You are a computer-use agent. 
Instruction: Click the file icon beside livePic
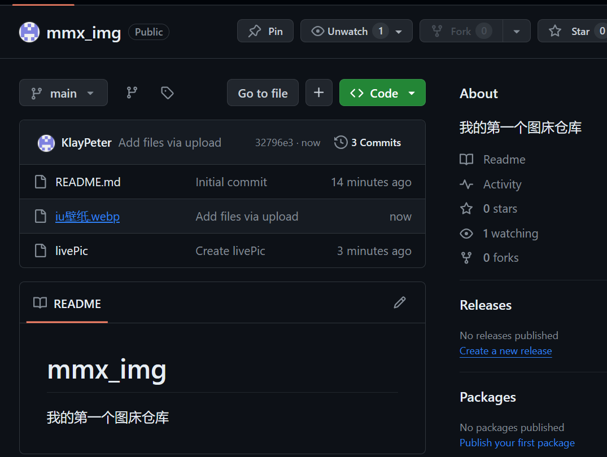pos(41,251)
